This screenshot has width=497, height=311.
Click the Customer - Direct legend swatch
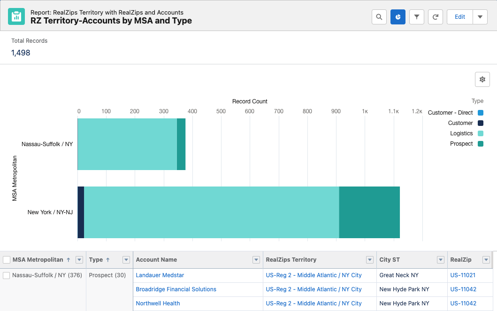click(x=481, y=113)
